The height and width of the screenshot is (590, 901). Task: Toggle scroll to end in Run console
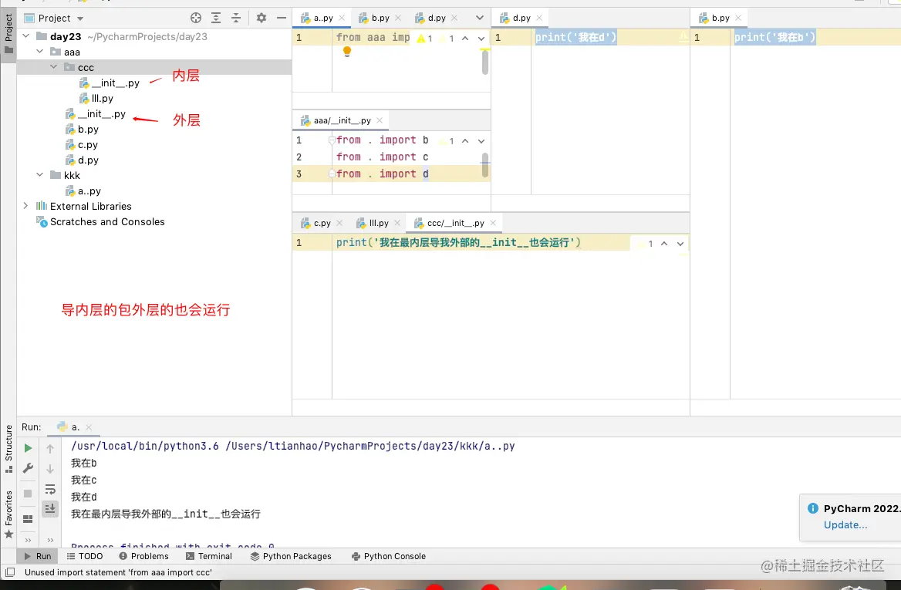[50, 508]
